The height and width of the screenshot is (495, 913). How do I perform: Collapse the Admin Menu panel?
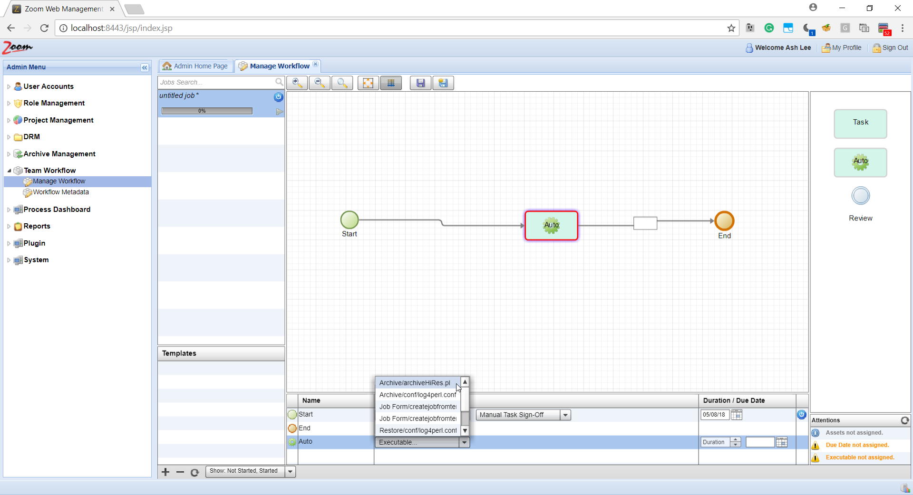(145, 67)
